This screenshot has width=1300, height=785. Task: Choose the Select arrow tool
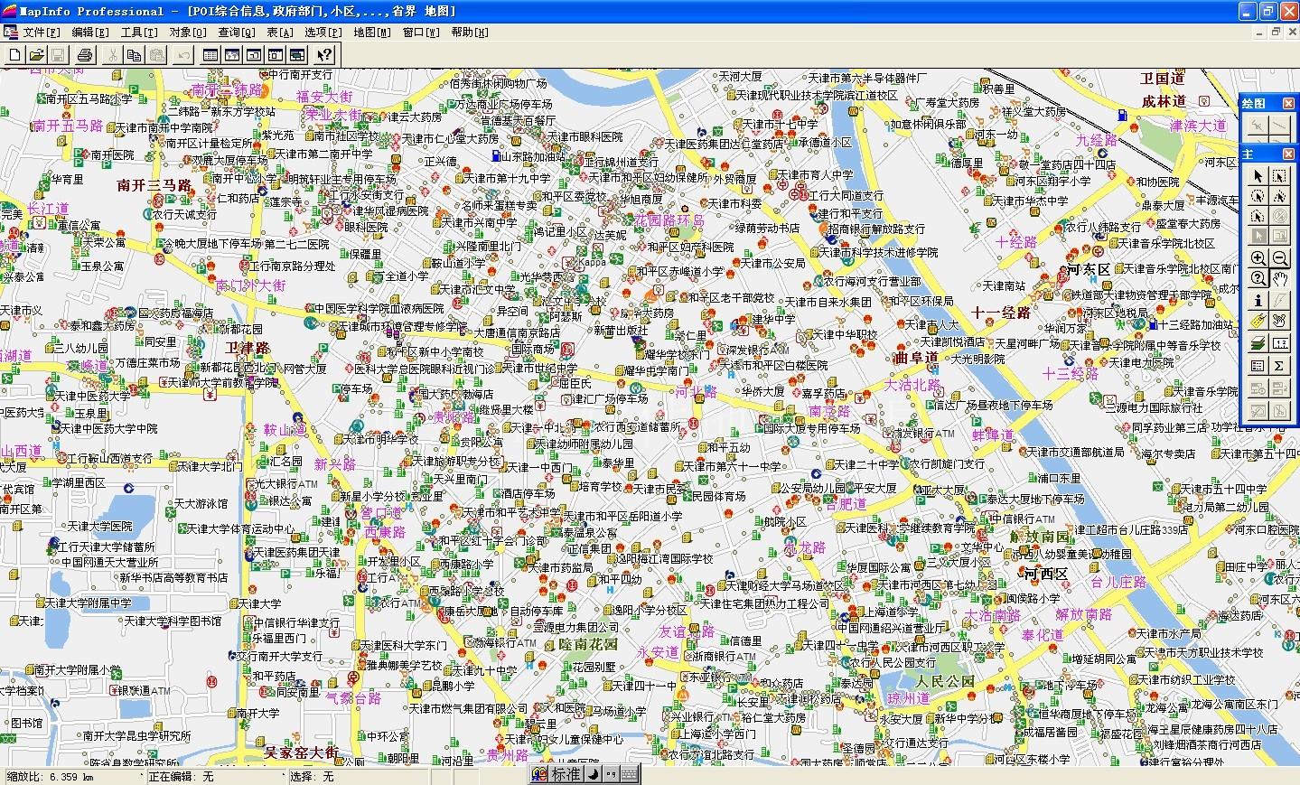(1258, 175)
